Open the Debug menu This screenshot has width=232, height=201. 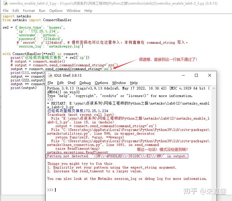pos(85,83)
